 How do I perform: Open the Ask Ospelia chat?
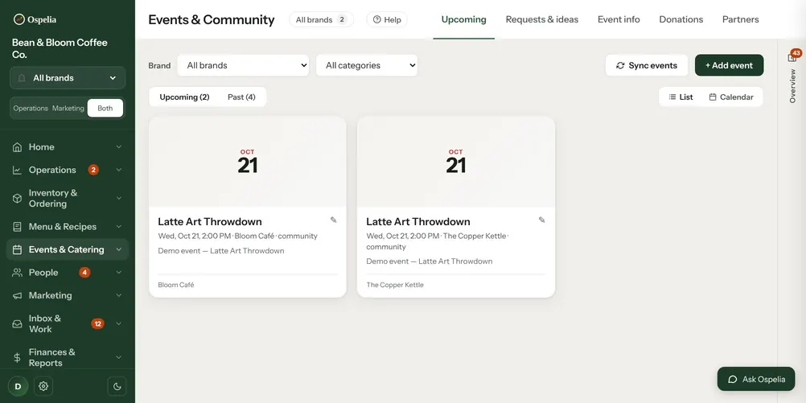[755, 380]
